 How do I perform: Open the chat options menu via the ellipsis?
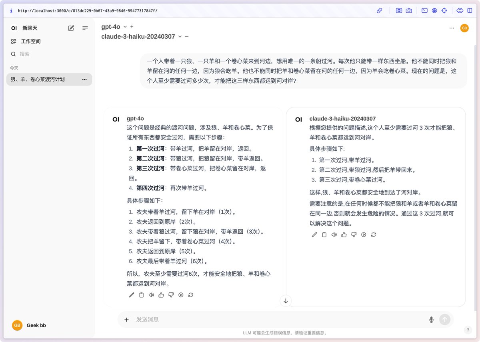[x=452, y=28]
